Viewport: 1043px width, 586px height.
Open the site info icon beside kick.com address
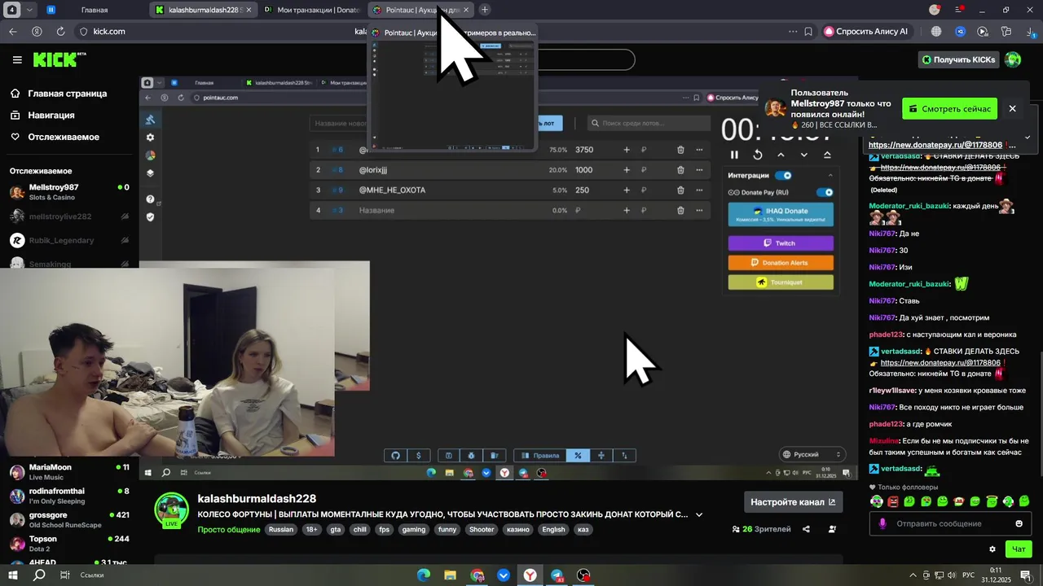[82, 31]
